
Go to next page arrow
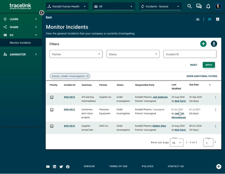(x=215, y=142)
